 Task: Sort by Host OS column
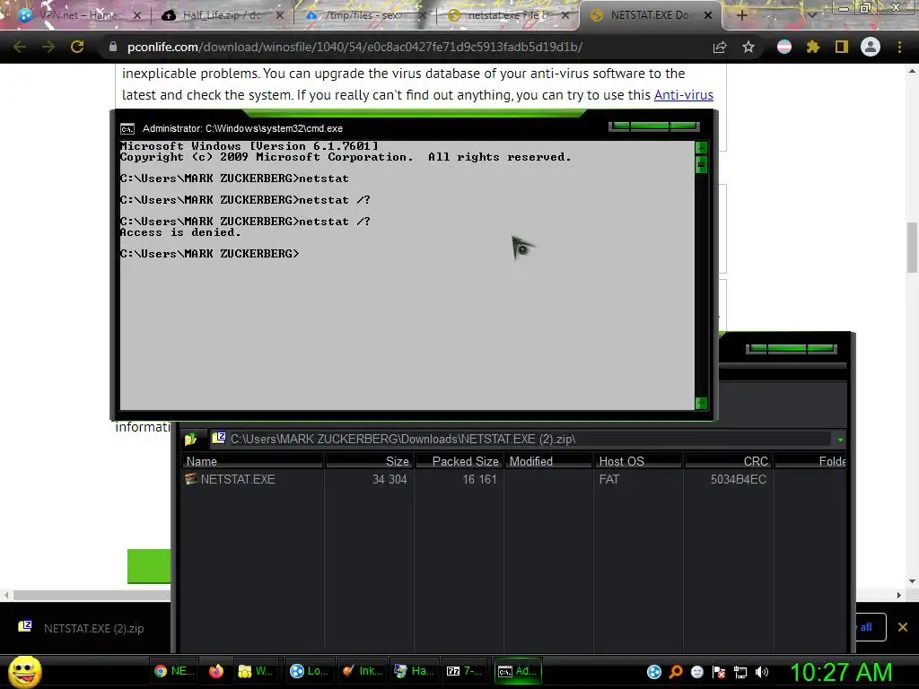pyautogui.click(x=639, y=461)
